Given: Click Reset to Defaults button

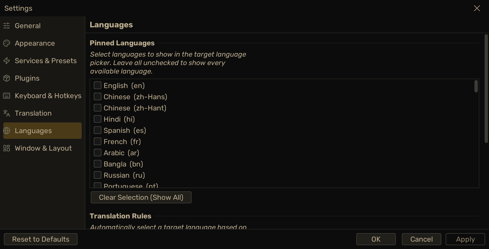Looking at the screenshot, I should click(41, 239).
